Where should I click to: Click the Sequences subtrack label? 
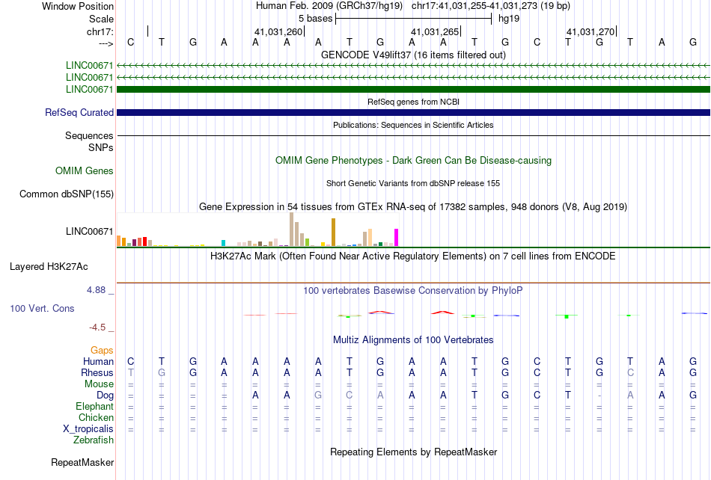pyautogui.click(x=89, y=136)
